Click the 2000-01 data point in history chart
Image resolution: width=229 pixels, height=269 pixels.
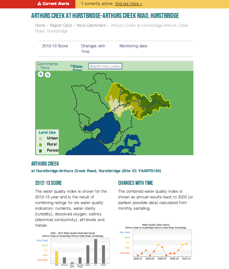click(138, 255)
